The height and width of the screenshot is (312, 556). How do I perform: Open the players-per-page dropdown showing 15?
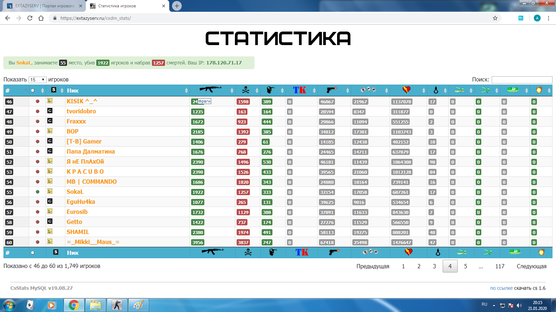[x=37, y=80]
